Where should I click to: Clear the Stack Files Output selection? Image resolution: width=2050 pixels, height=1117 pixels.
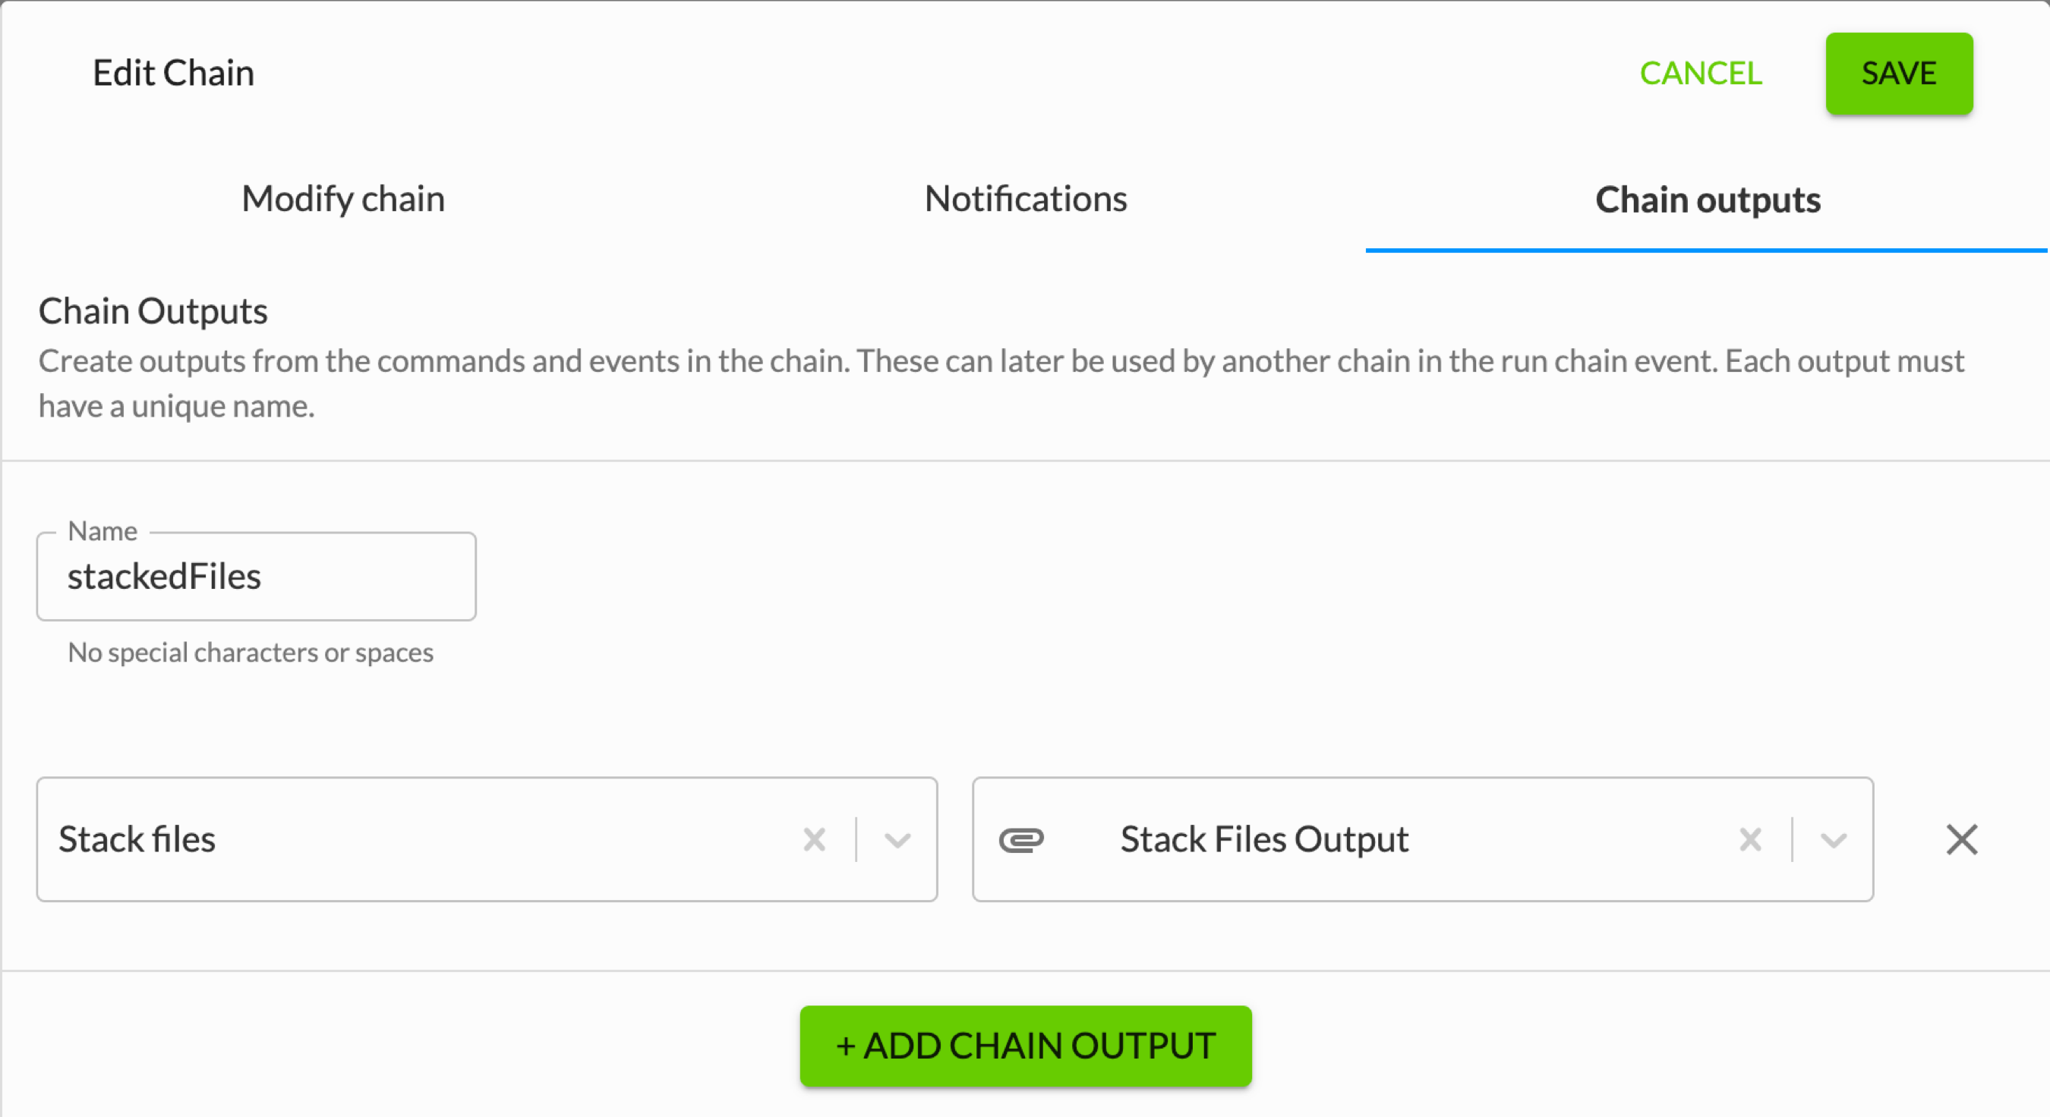tap(1750, 839)
